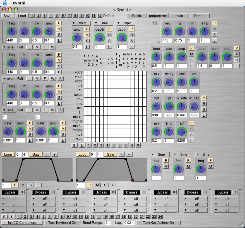Select preset slot 7 in top row

(69, 16)
